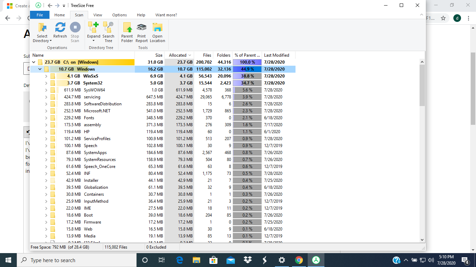Switch to the View ribbon tab
The height and width of the screenshot is (267, 476).
point(98,15)
